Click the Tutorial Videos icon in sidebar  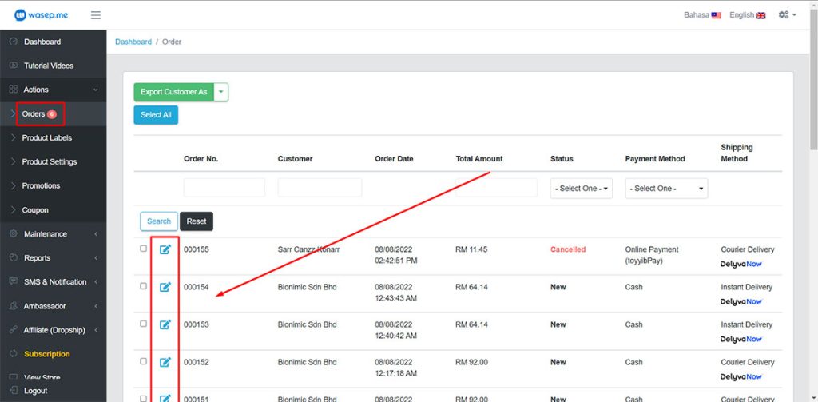coord(14,66)
